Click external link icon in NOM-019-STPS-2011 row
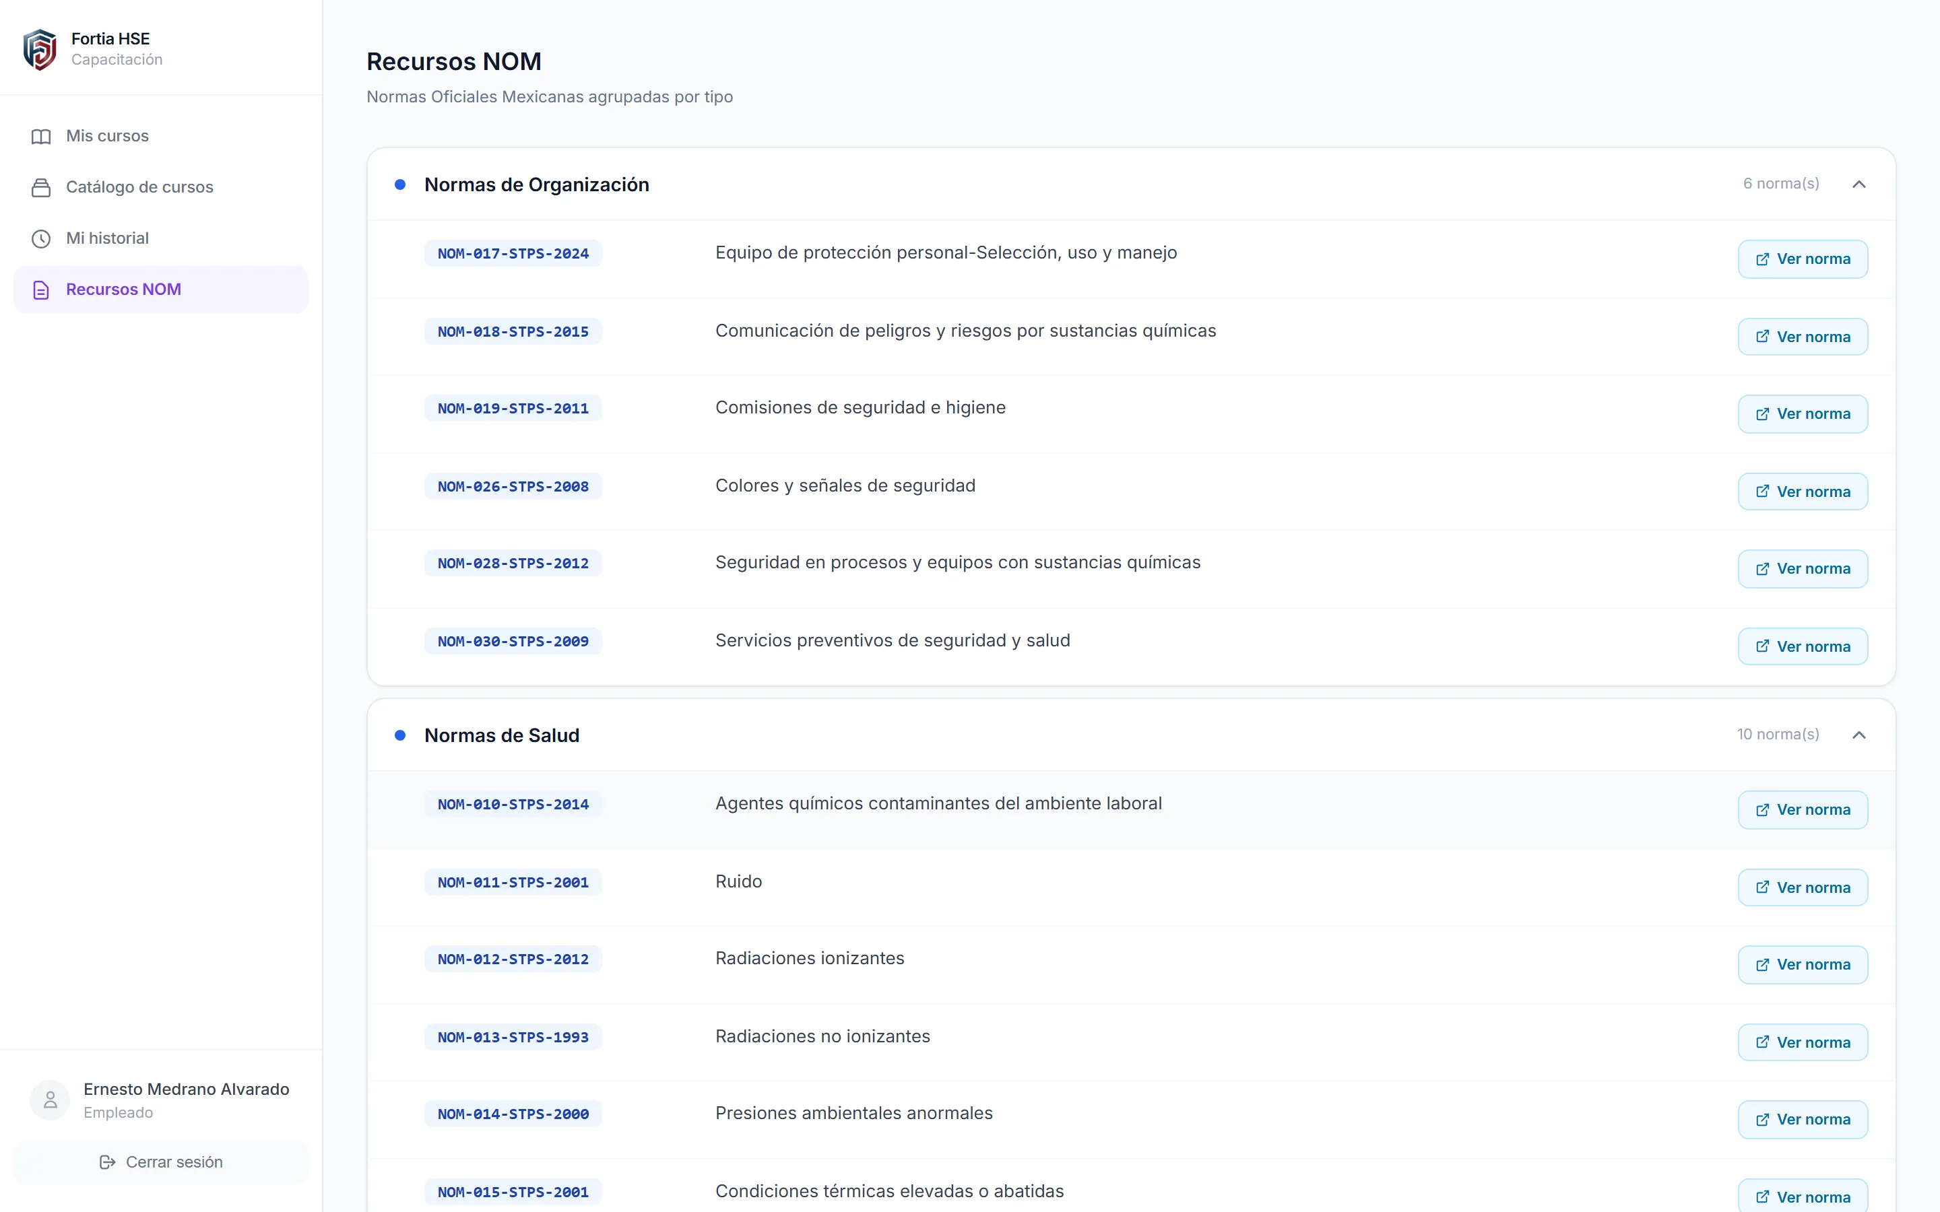1940x1212 pixels. tap(1762, 413)
